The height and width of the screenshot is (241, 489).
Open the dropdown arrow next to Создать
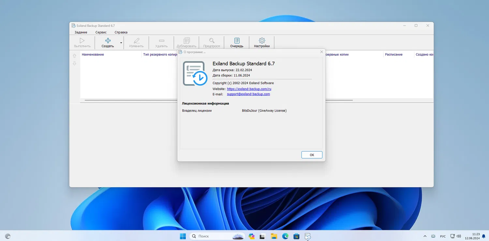pyautogui.click(x=121, y=43)
